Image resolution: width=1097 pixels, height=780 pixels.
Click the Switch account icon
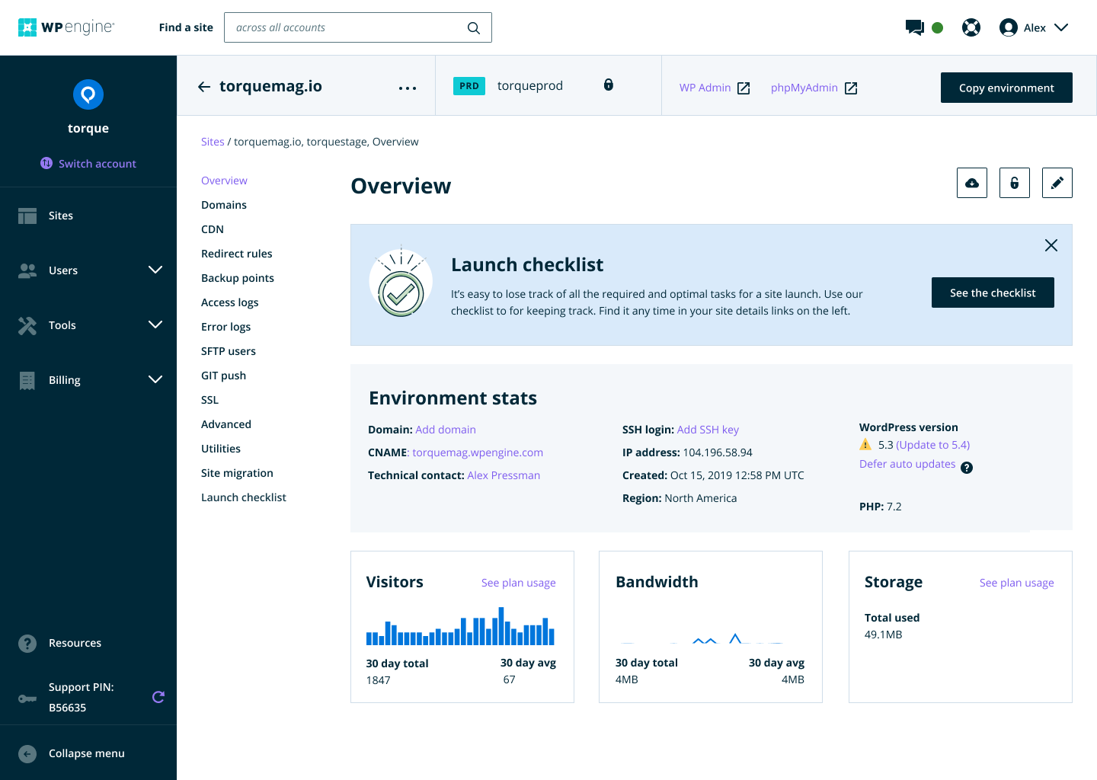(46, 163)
